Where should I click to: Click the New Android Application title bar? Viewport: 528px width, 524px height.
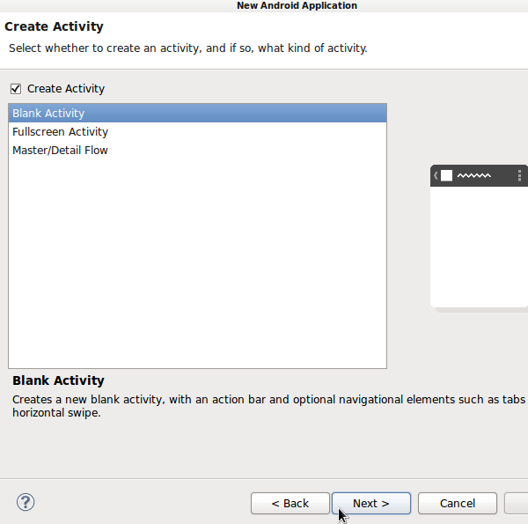coord(297,5)
